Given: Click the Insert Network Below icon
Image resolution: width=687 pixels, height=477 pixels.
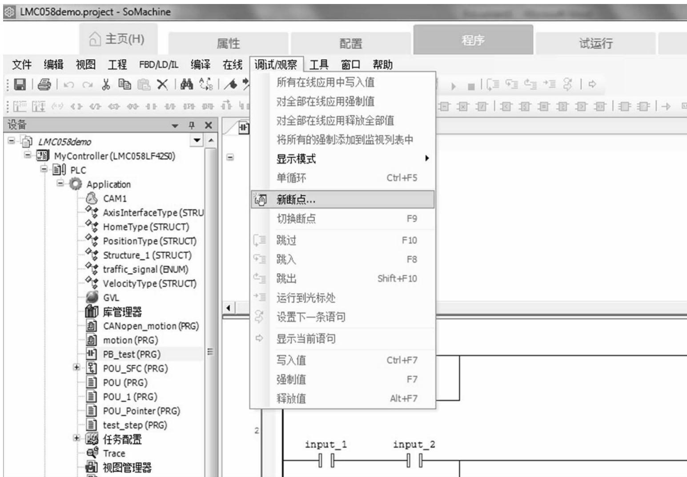Looking at the screenshot, I should click(39, 106).
